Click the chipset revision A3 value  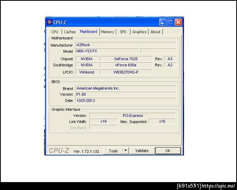(170, 59)
